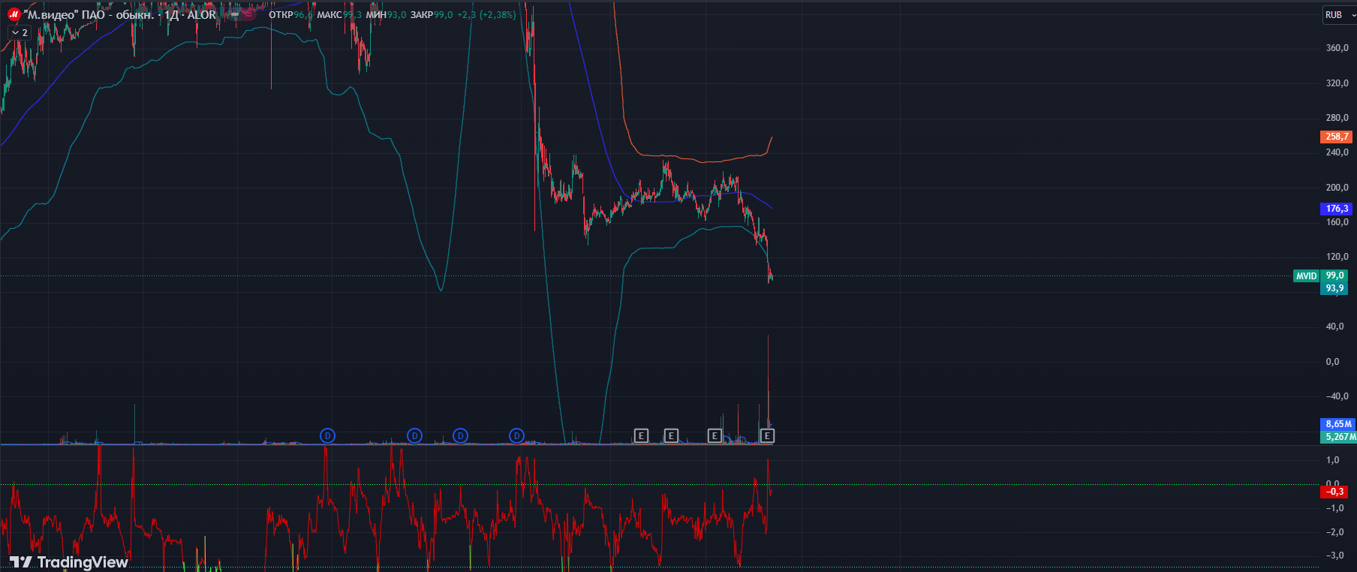Click the orange 258,7 price label

click(x=1336, y=137)
